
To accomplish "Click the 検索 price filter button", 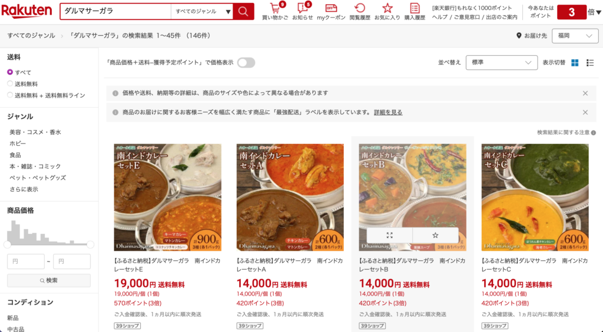I will 49,280.
